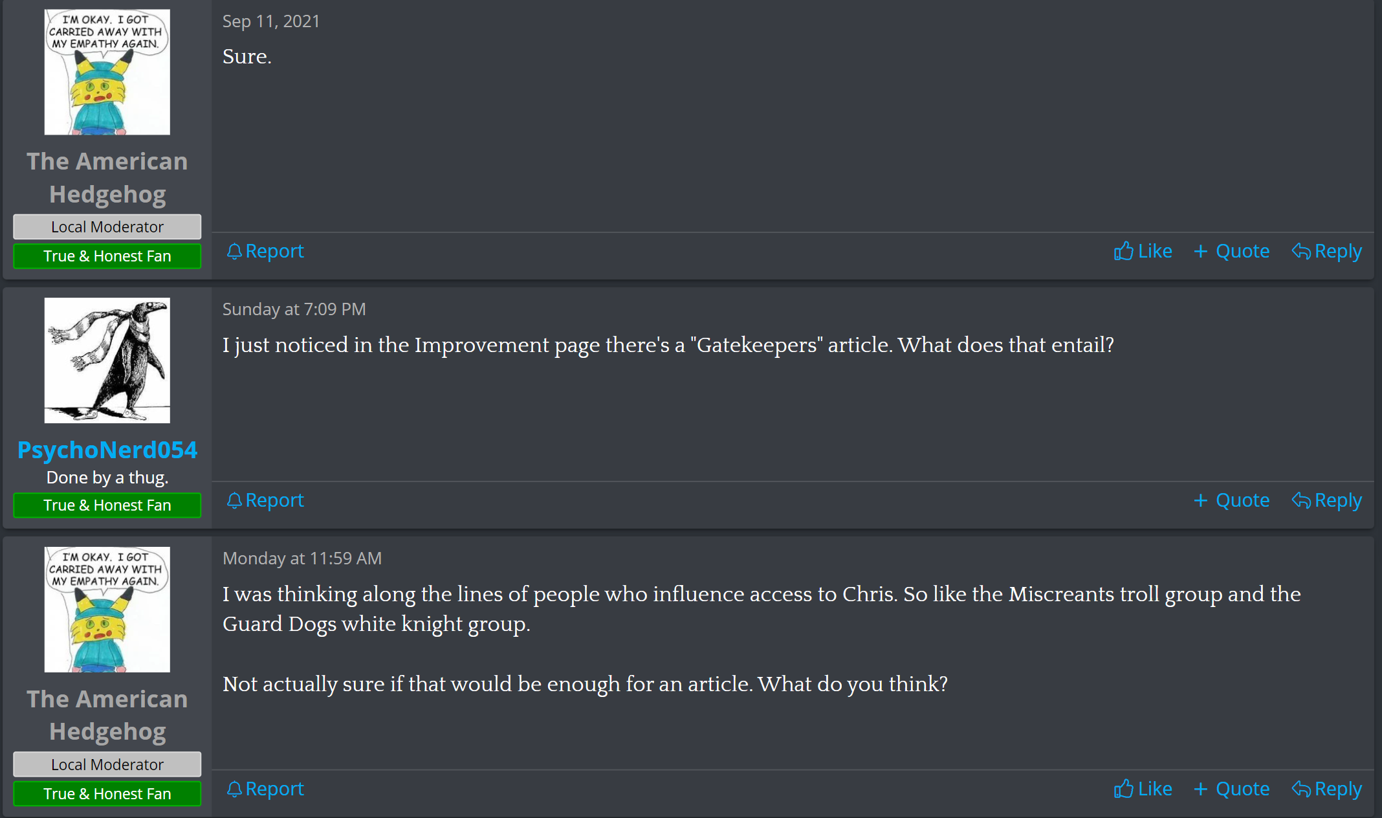Click the Reply arrow icon on Monday's post
Screen dimensions: 1382x818
click(1301, 789)
